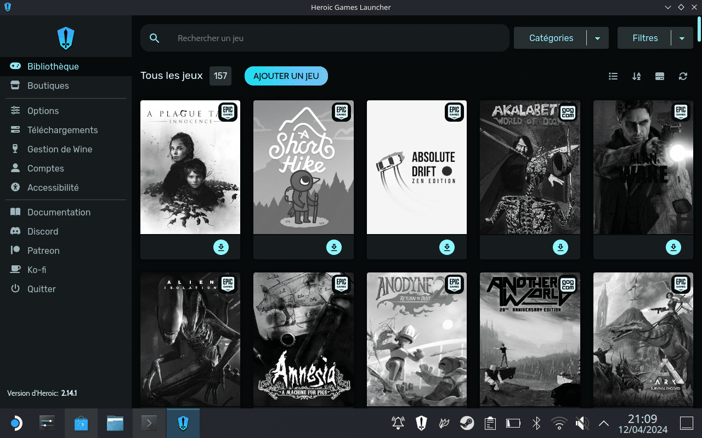
Task: Click the 157 games count badge
Action: pos(220,76)
